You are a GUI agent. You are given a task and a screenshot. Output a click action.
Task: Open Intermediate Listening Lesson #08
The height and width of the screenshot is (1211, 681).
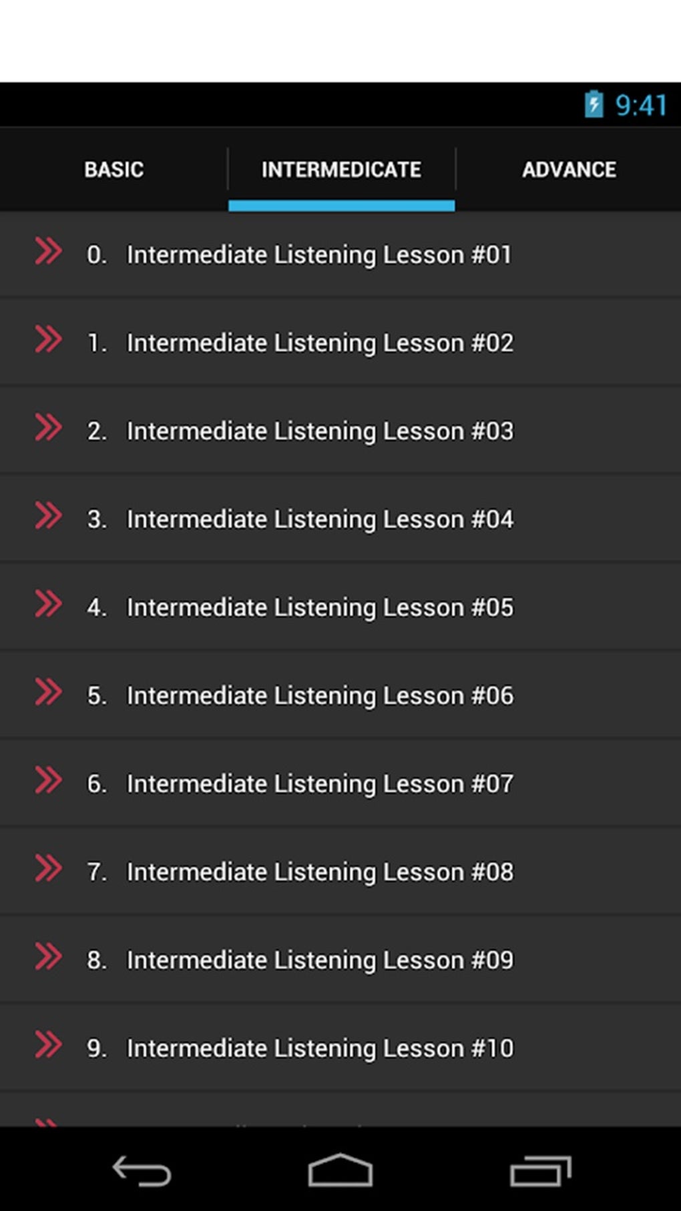tap(340, 872)
